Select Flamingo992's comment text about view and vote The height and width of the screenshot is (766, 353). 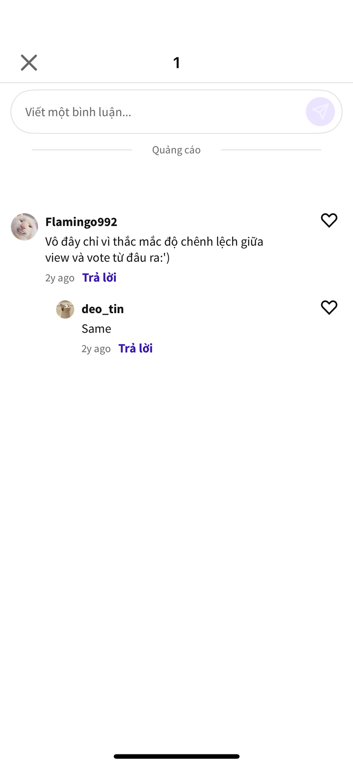pyautogui.click(x=154, y=249)
